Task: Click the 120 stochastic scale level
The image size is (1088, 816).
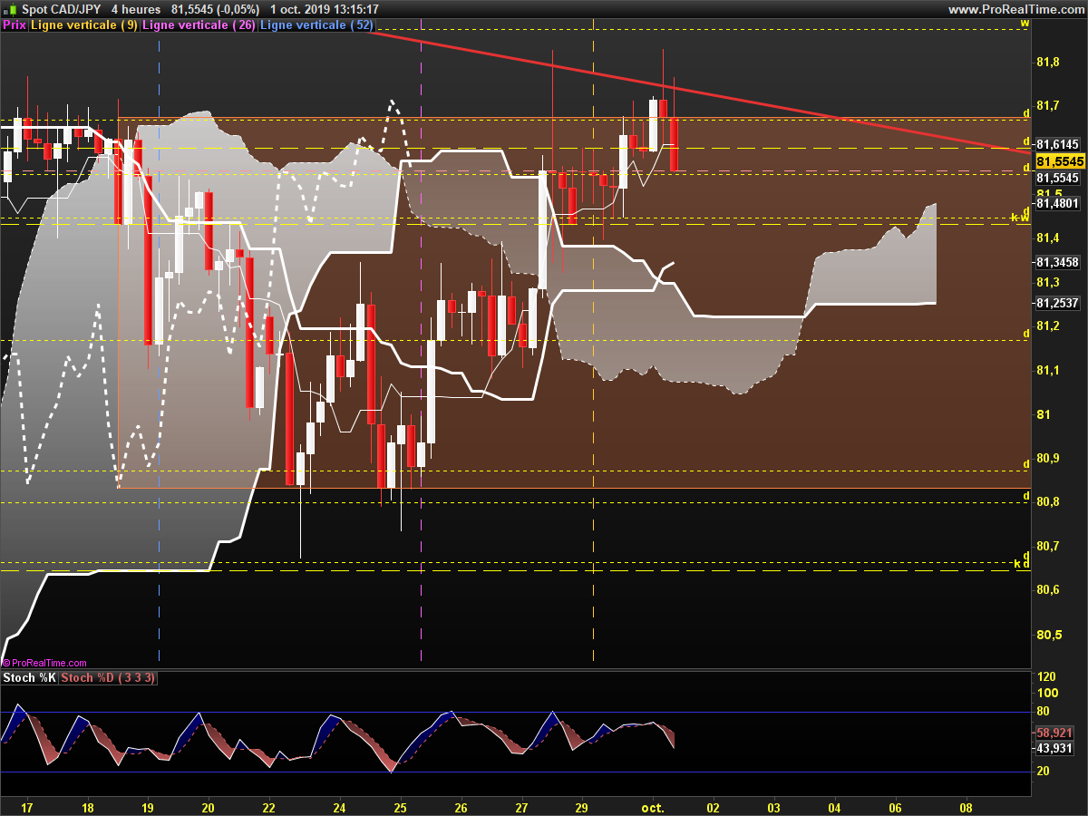Action: click(x=1046, y=677)
